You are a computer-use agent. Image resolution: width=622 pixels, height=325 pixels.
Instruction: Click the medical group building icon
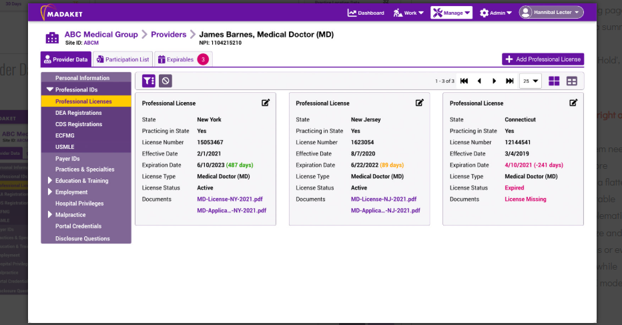click(52, 37)
